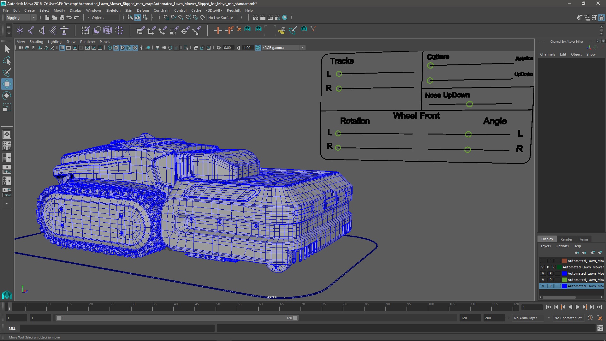Switch to single-pane layout in toolbox
Image resolution: width=606 pixels, height=341 pixels.
[7, 134]
